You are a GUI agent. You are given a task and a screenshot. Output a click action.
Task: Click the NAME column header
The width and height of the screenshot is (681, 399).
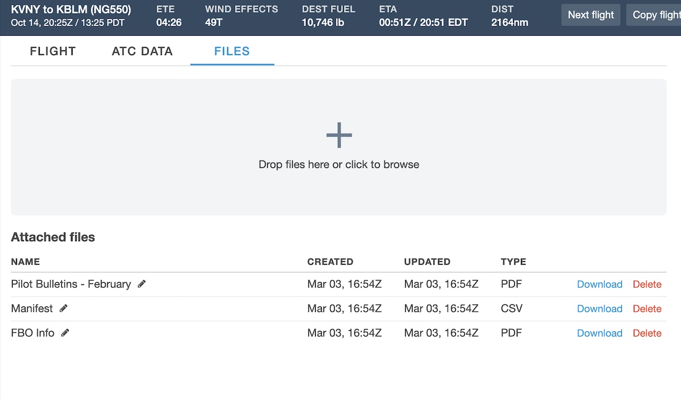click(26, 262)
